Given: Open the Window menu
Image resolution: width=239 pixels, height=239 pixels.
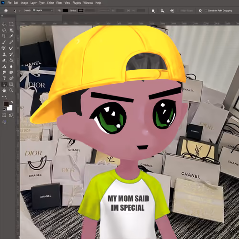Looking at the screenshot, I should point(88,3).
